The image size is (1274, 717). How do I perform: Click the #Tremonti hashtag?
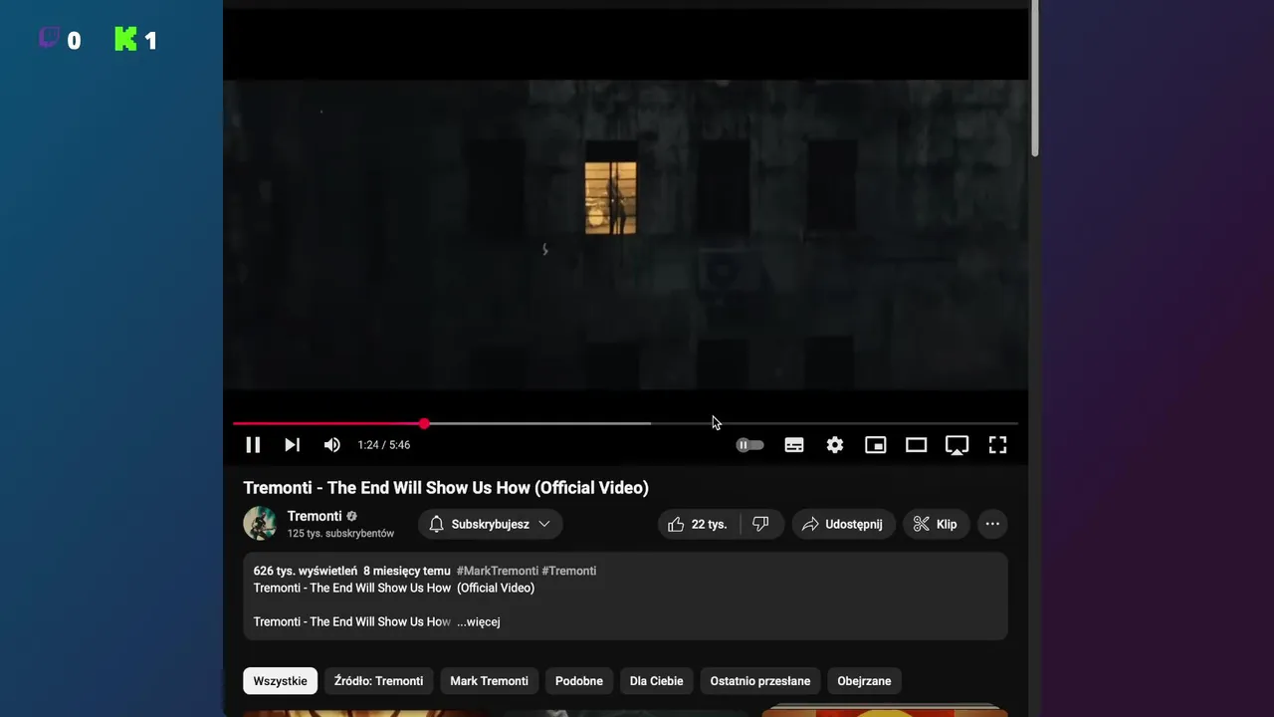click(569, 571)
